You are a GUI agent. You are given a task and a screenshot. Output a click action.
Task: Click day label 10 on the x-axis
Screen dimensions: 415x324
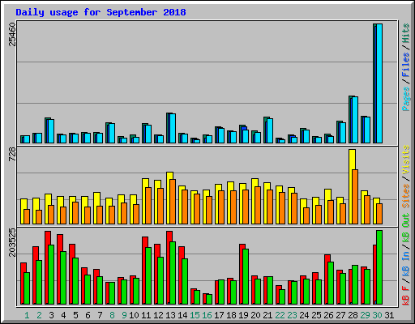click(x=134, y=315)
